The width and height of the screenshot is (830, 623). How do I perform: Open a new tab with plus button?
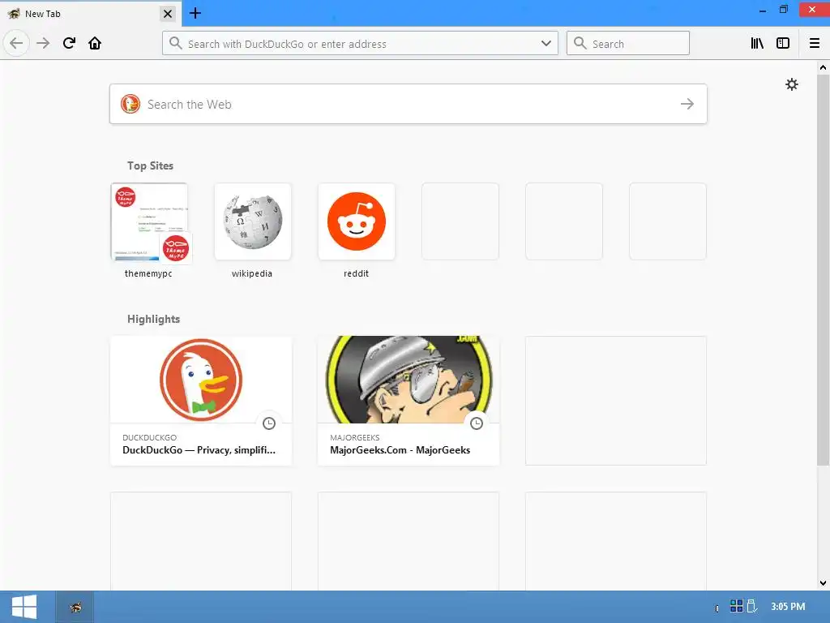pyautogui.click(x=195, y=13)
